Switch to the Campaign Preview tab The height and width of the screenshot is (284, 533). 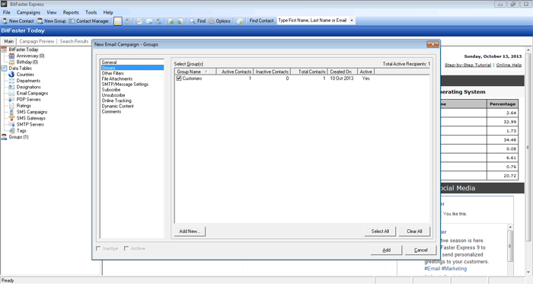click(37, 41)
